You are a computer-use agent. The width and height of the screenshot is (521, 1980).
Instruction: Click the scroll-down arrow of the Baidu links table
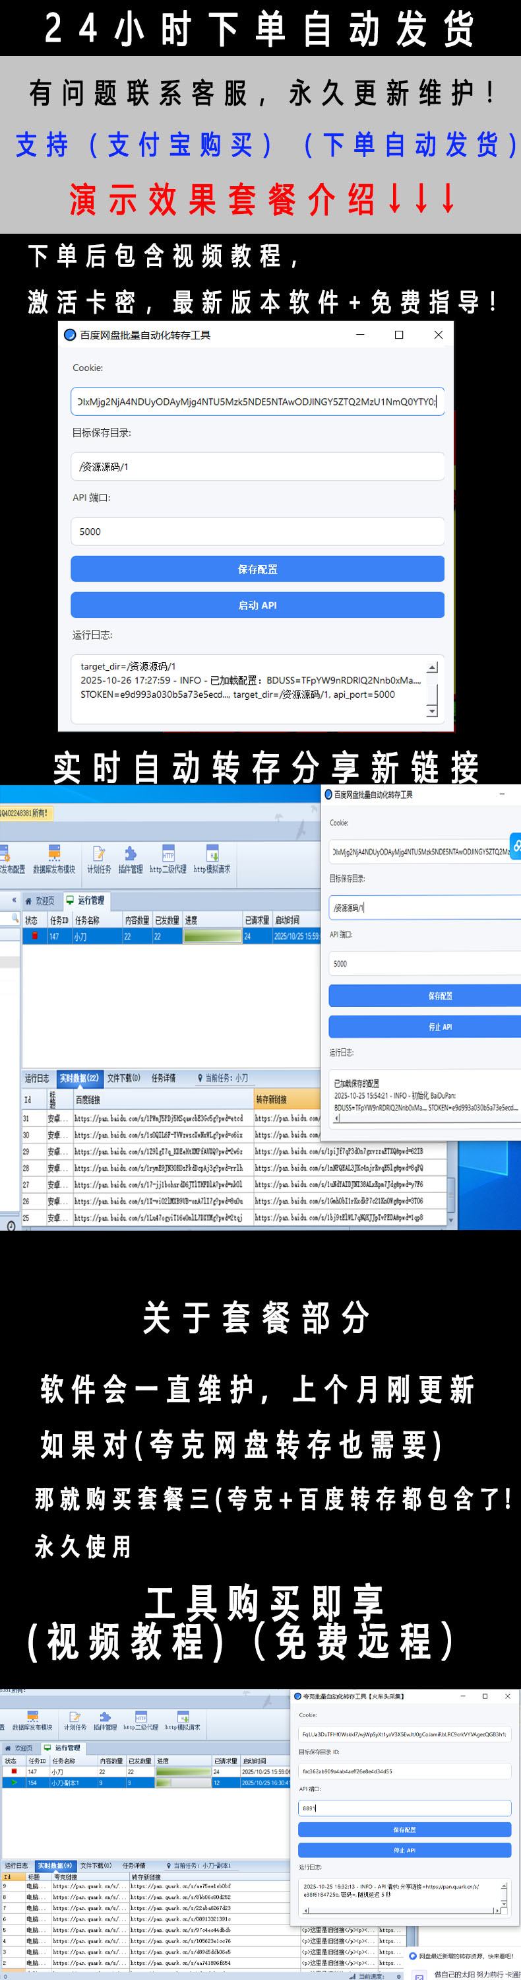(x=450, y=1220)
